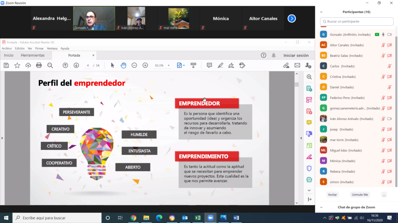Open the Edición menu
This screenshot has width=398, height=223.
(19, 48)
